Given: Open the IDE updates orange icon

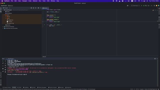Looking at the screenshot, I should (156, 5).
